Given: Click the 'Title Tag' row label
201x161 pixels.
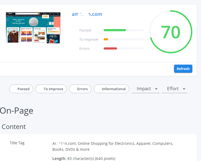Looking at the screenshot, I should coord(17,143).
